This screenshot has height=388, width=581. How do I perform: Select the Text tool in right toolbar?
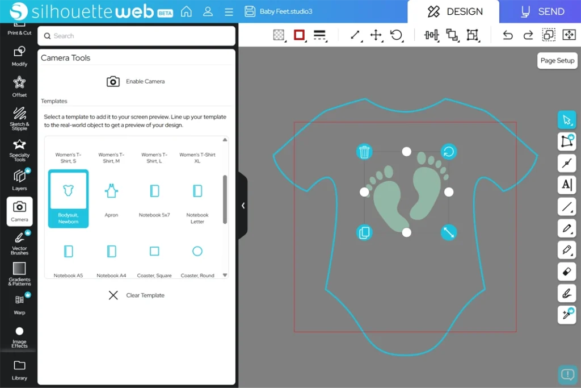pyautogui.click(x=566, y=185)
